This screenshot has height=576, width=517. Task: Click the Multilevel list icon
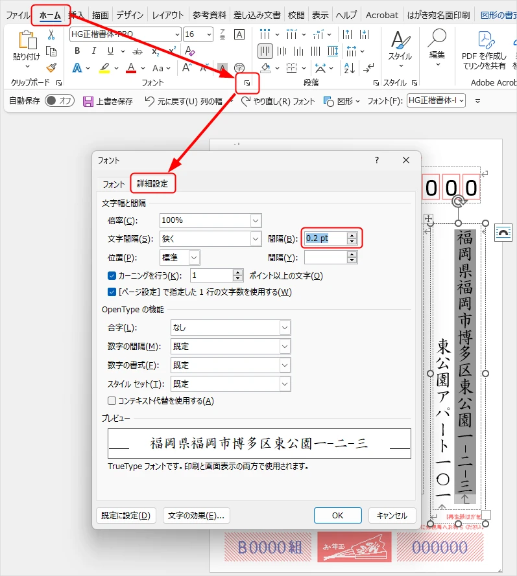(x=318, y=34)
